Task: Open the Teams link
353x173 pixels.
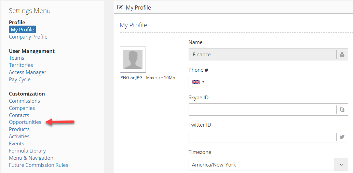Action: click(x=16, y=58)
